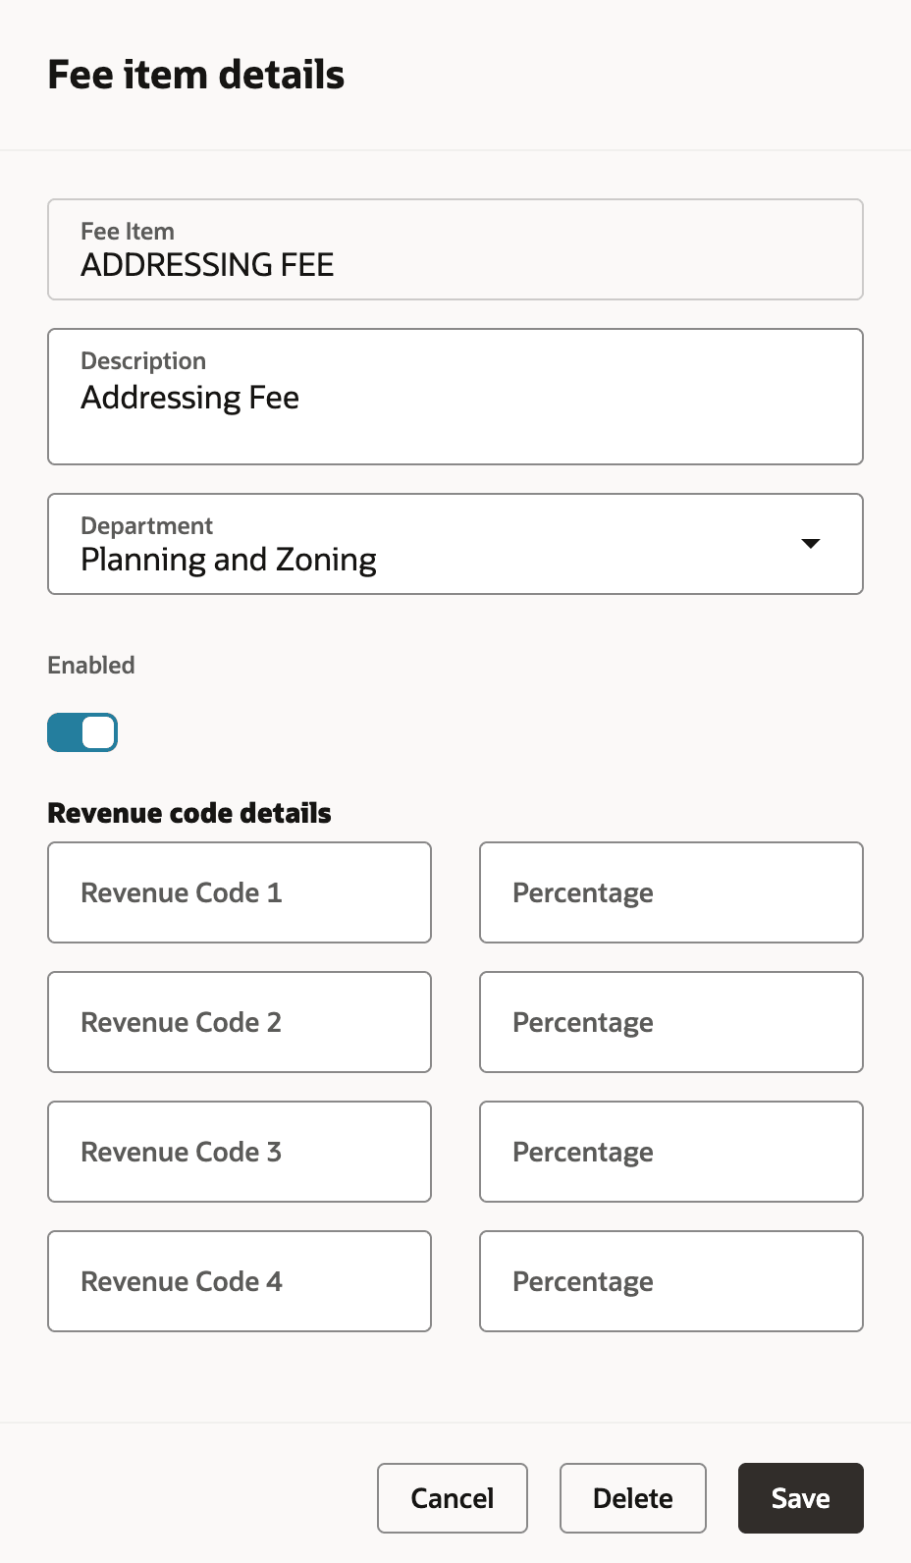The height and width of the screenshot is (1563, 911).
Task: Select the Percentage field beside Revenue Code 2
Action: 670,1022
